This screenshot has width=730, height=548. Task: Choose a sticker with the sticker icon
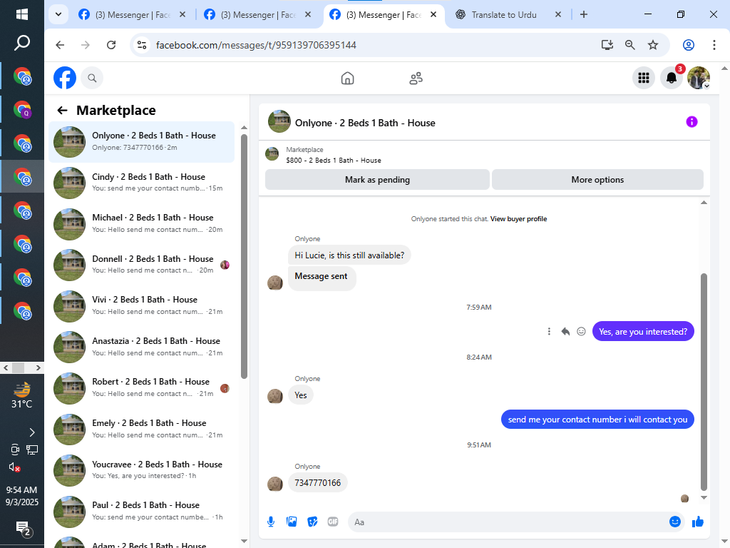312,522
